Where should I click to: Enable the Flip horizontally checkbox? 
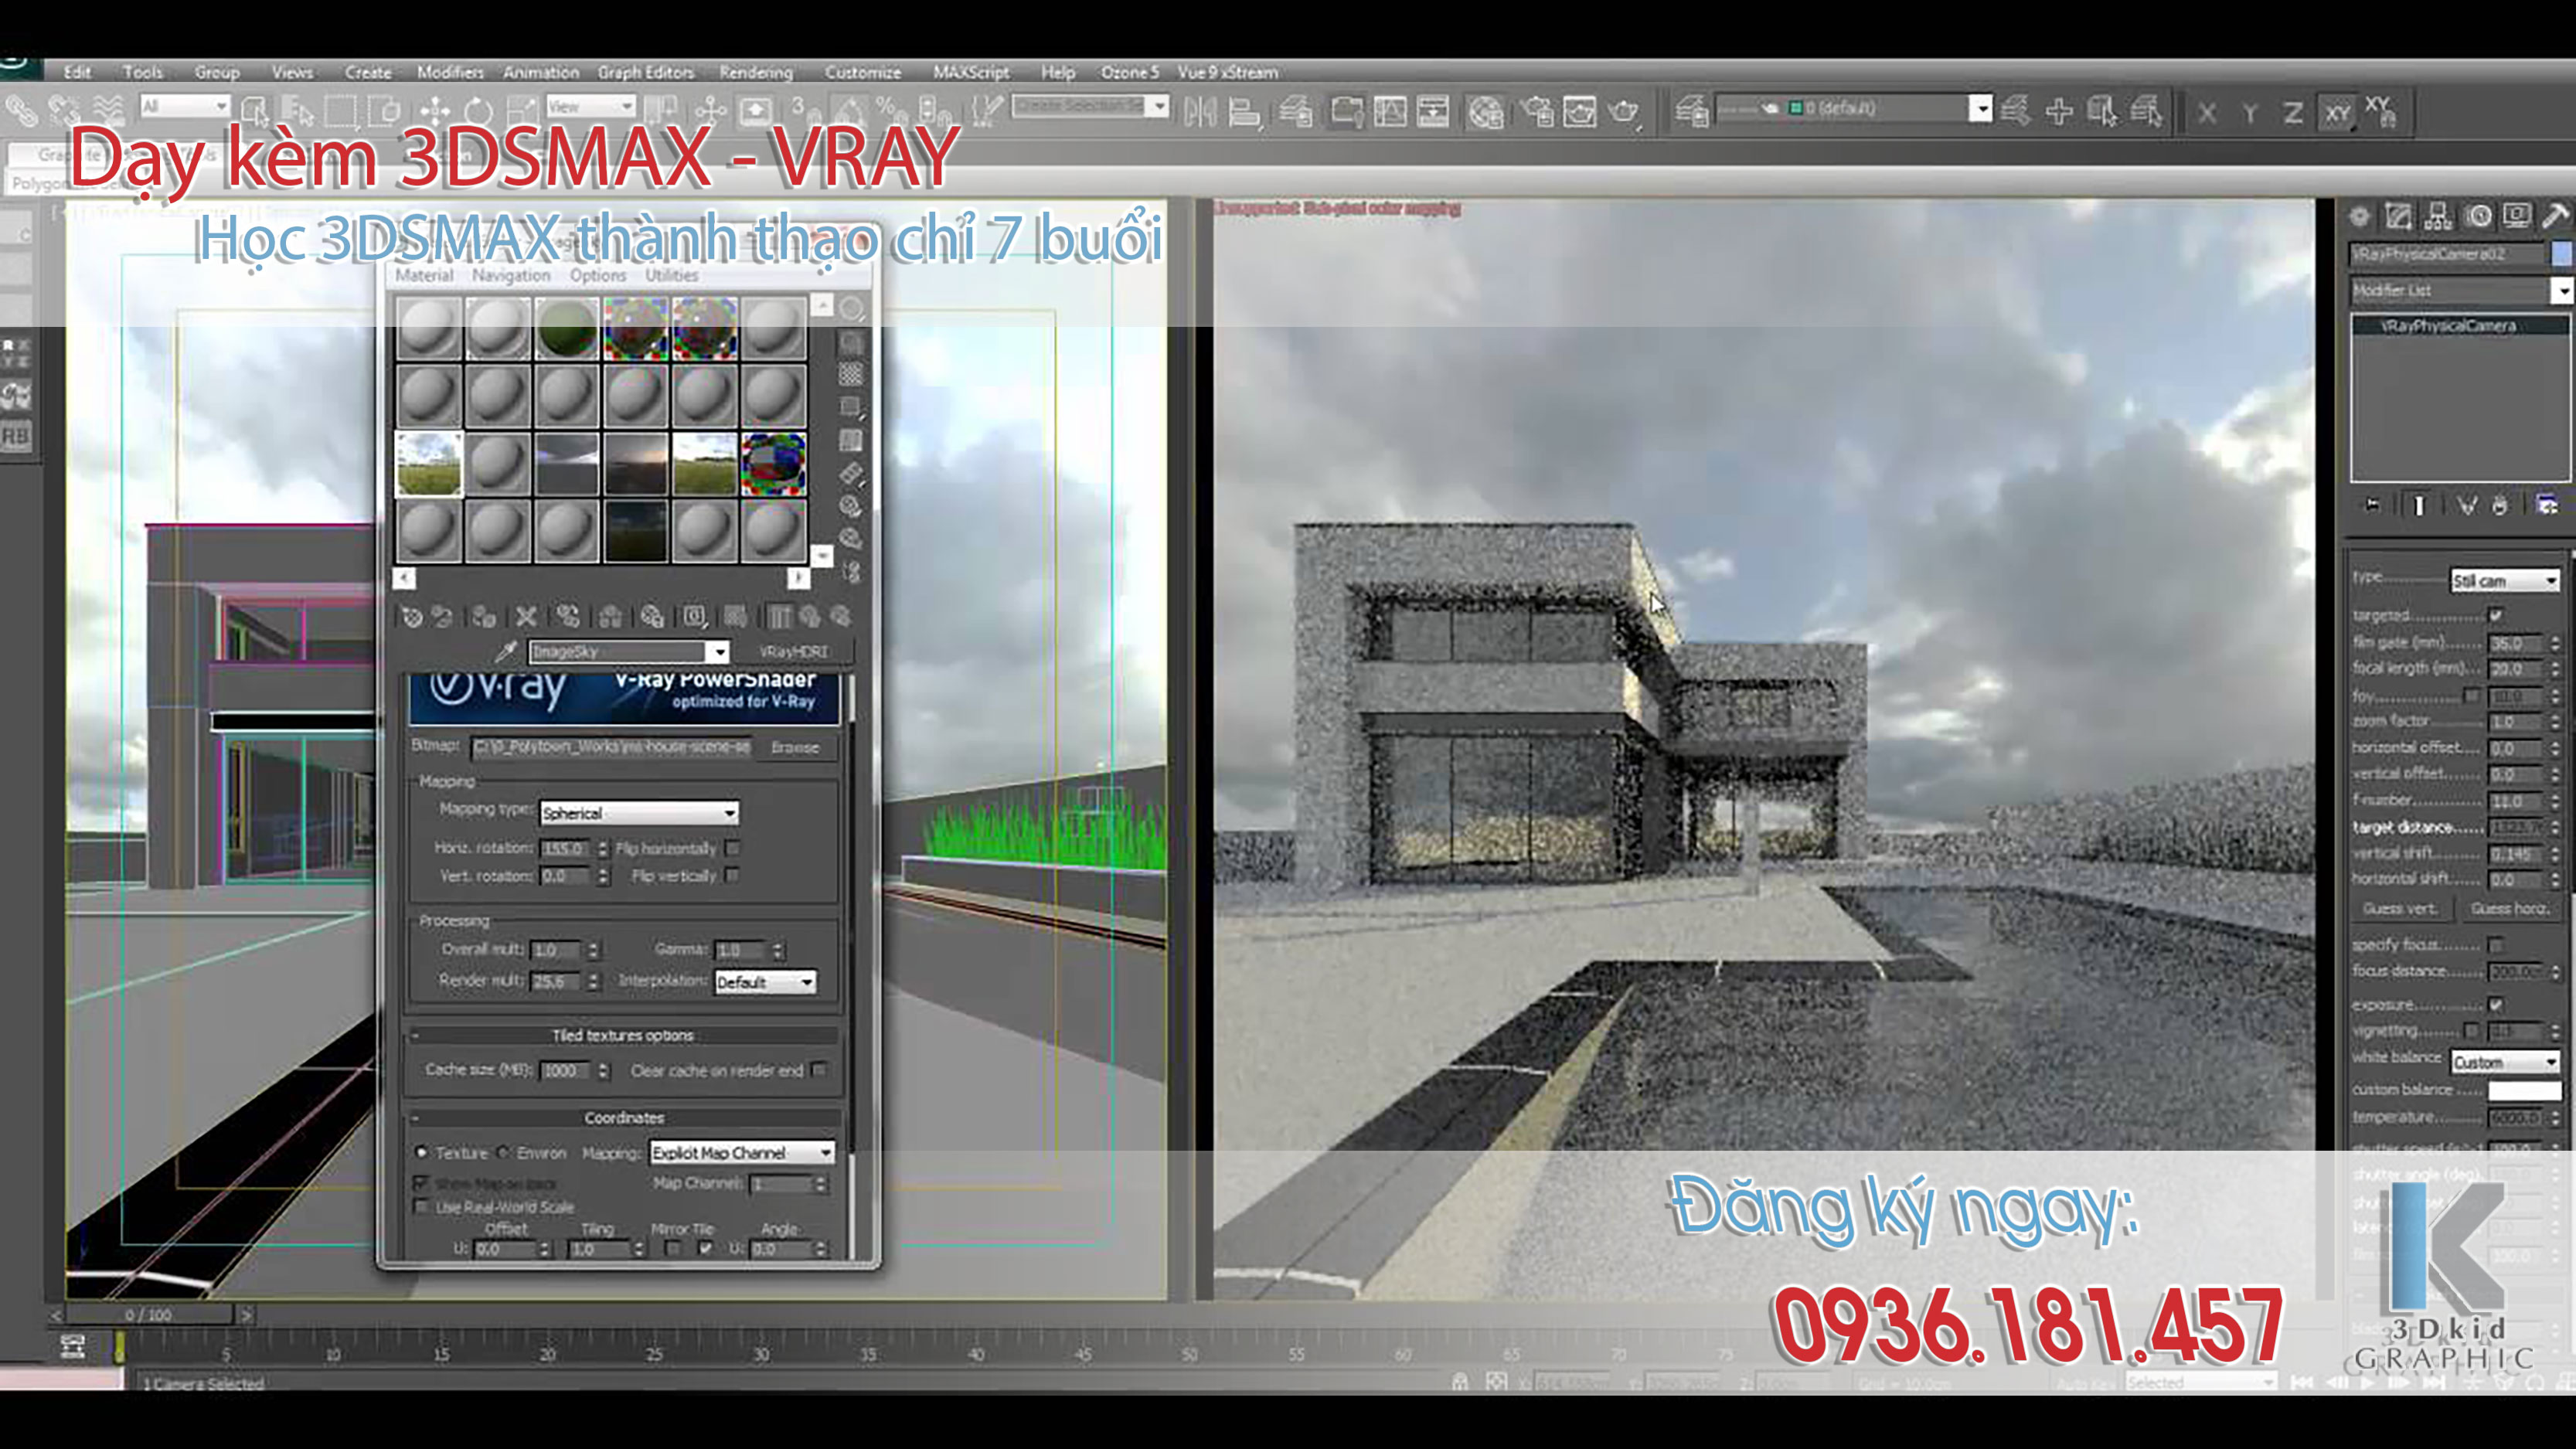tap(733, 848)
